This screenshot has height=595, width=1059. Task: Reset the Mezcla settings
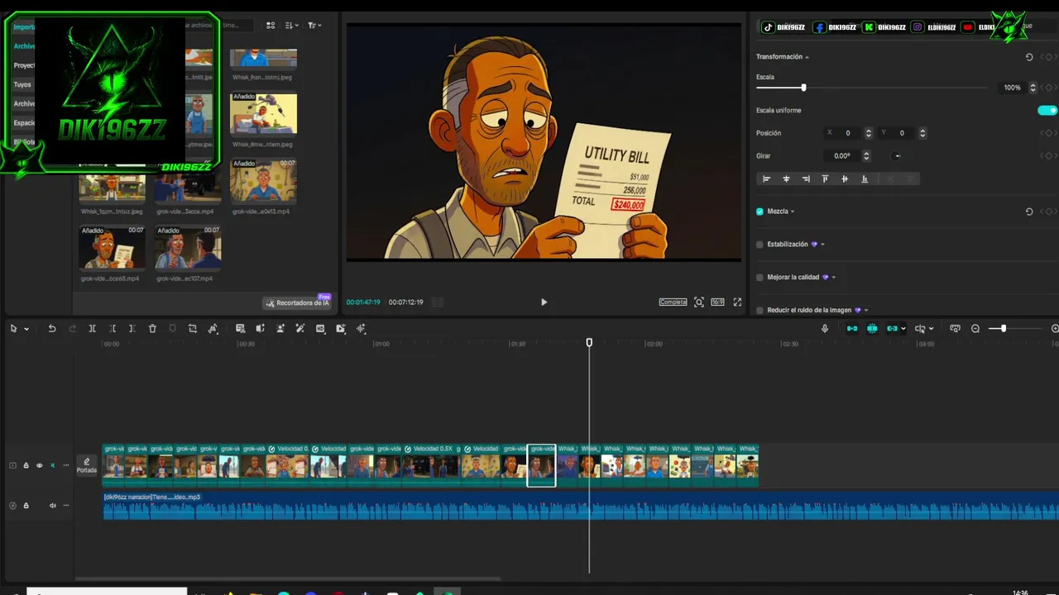[x=1029, y=212]
